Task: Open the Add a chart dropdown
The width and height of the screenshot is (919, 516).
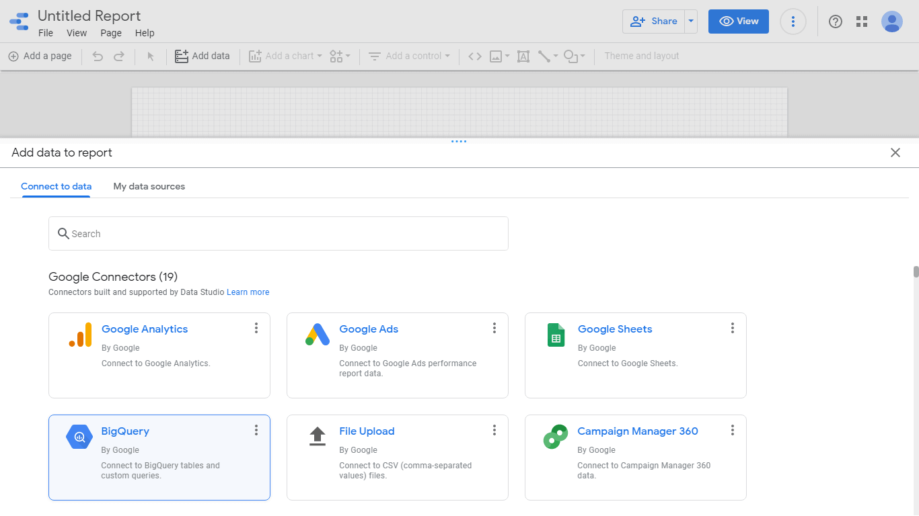Action: [x=285, y=56]
